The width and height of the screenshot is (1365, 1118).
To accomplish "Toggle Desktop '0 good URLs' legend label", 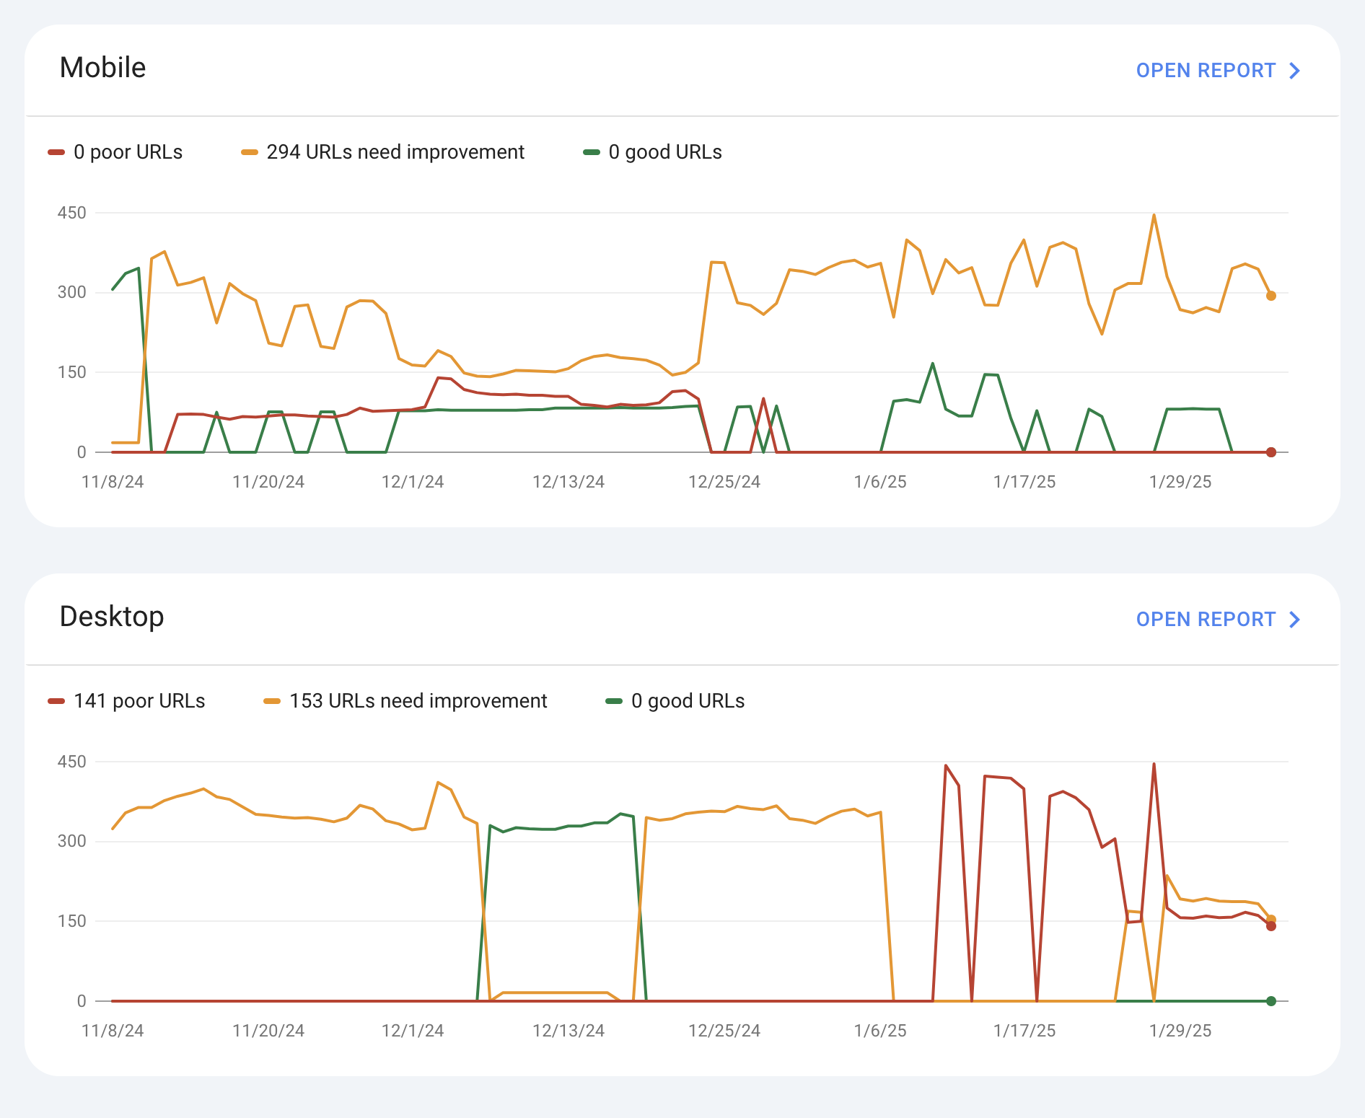I will coord(688,701).
